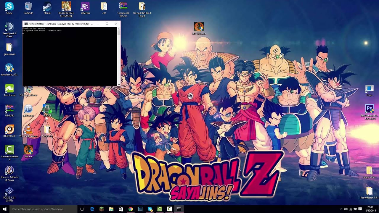Open the edf folder
379x213 pixels.
pos(104,8)
